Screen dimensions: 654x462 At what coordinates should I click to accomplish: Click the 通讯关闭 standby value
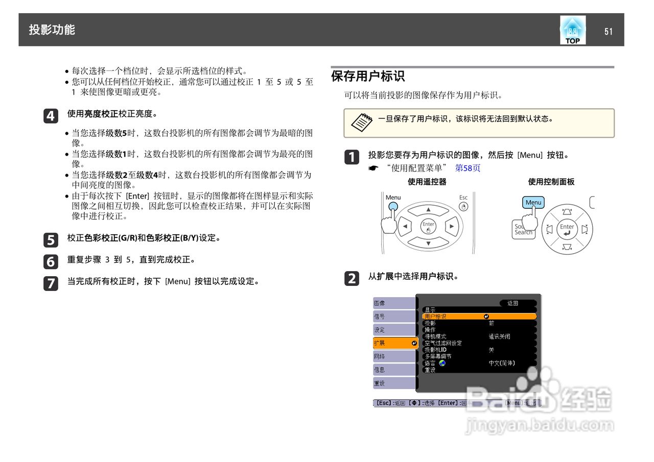tap(499, 336)
